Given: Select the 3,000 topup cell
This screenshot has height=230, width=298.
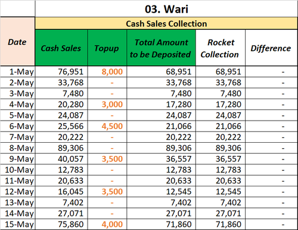Looking at the screenshot, I should pyautogui.click(x=107, y=105).
